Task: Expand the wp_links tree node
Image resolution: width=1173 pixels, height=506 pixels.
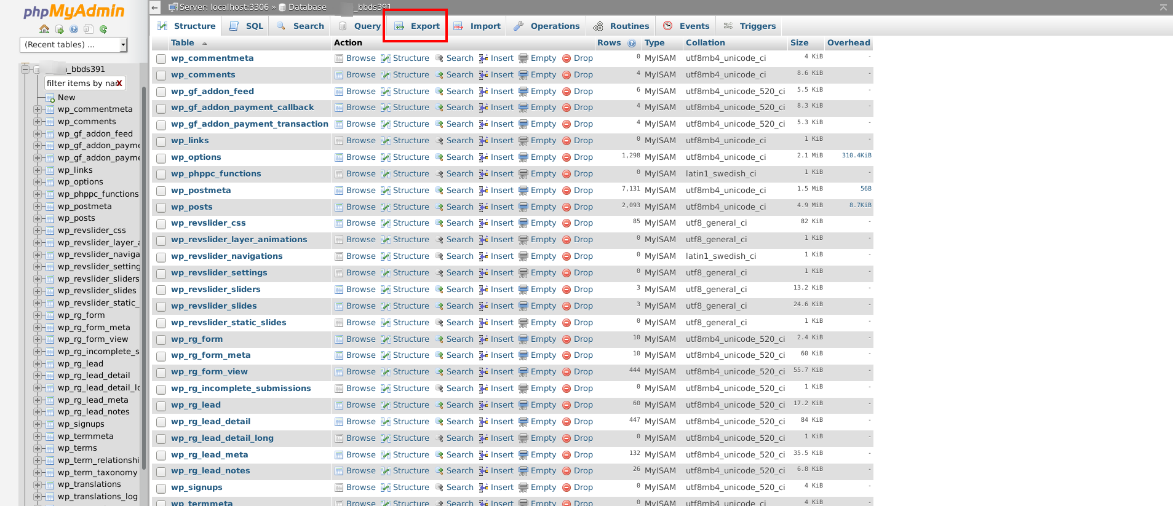Action: coord(38,170)
